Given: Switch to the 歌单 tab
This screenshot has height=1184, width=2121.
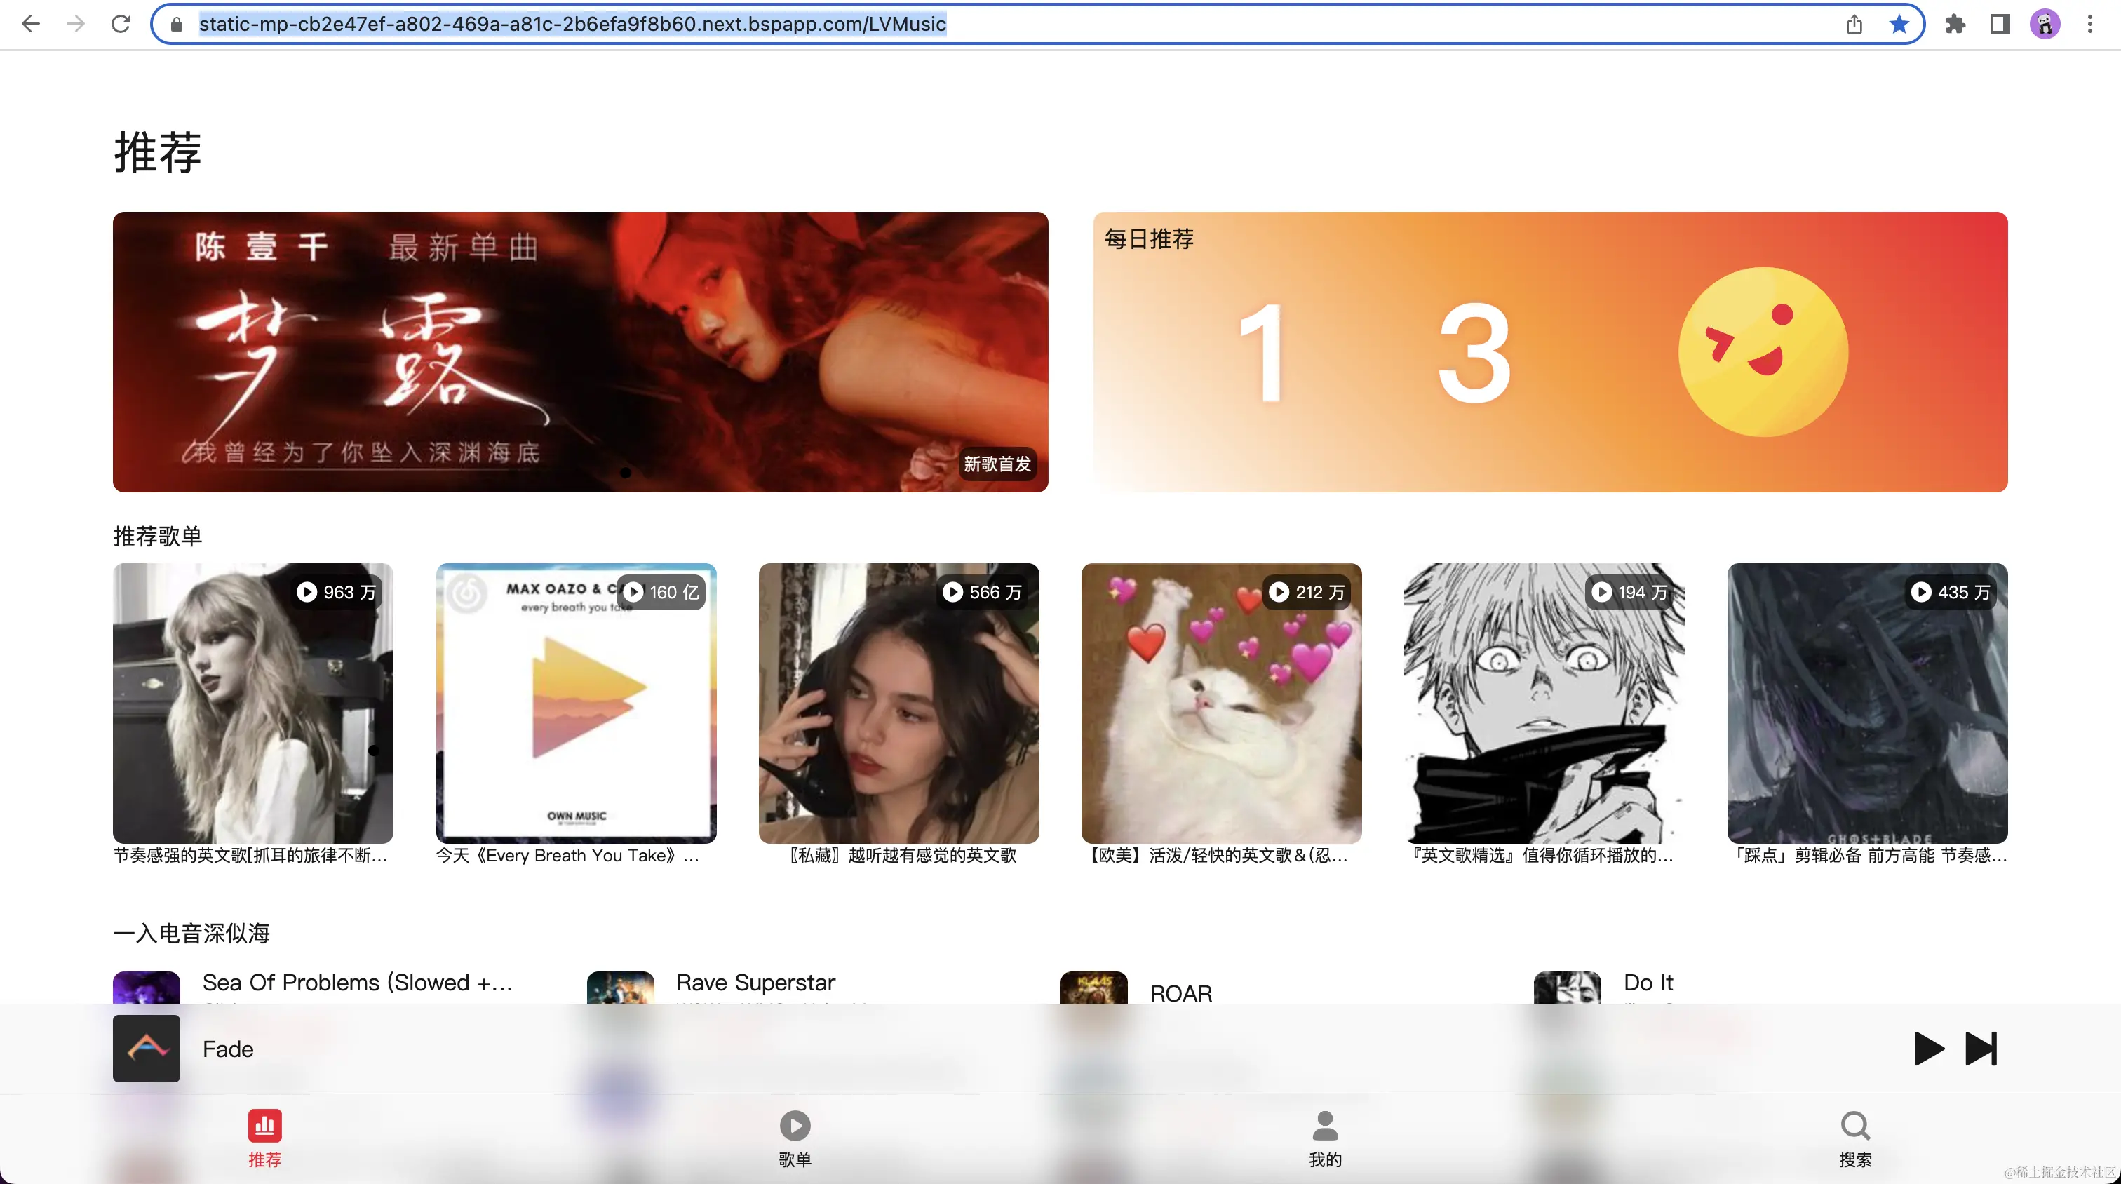Looking at the screenshot, I should coord(795,1138).
